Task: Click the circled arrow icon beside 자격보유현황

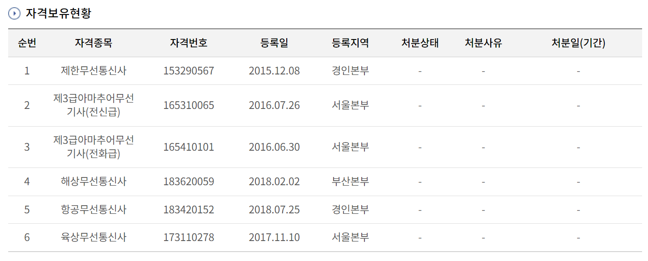Action: 15,14
